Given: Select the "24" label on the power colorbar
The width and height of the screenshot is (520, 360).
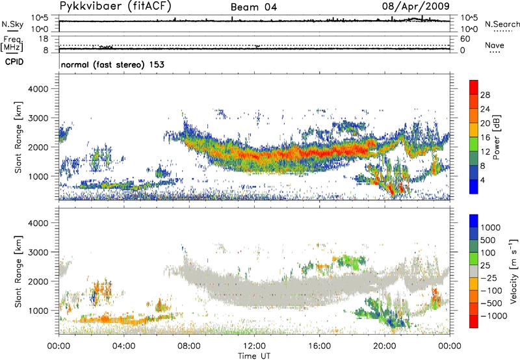Looking at the screenshot, I should [x=485, y=109].
